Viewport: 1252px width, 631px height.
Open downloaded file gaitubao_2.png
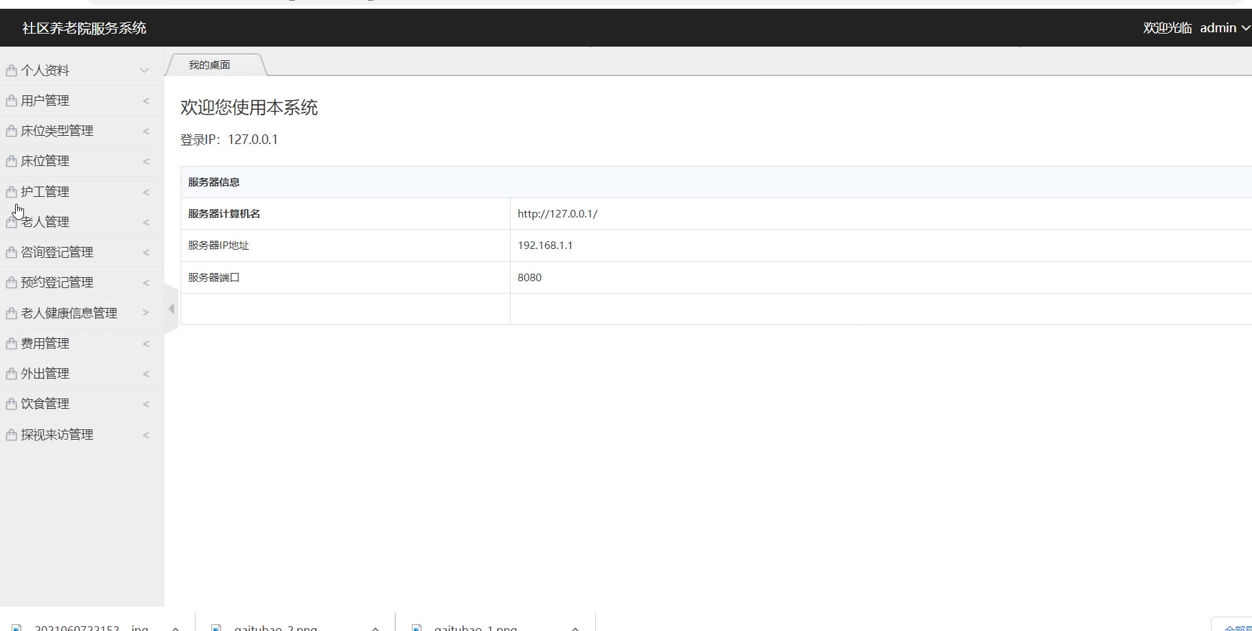tap(275, 627)
